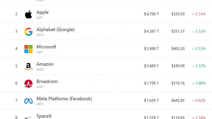Click Microsoft's $402.29 share price
This screenshot has height=119, width=212.
(178, 49)
